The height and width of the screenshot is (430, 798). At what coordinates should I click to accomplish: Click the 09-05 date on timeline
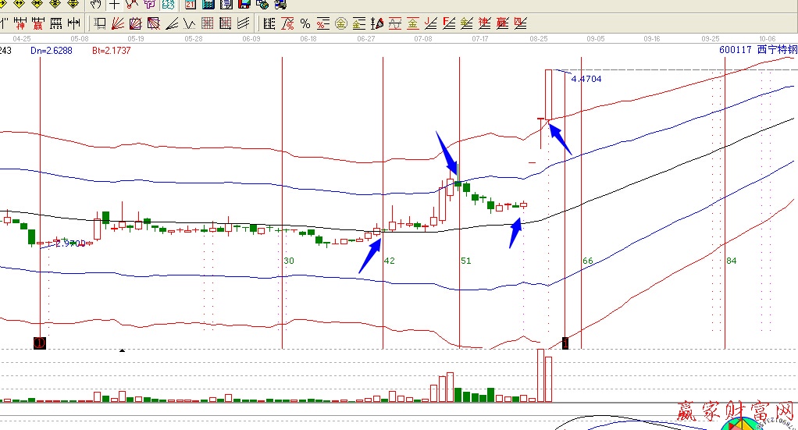(x=597, y=37)
